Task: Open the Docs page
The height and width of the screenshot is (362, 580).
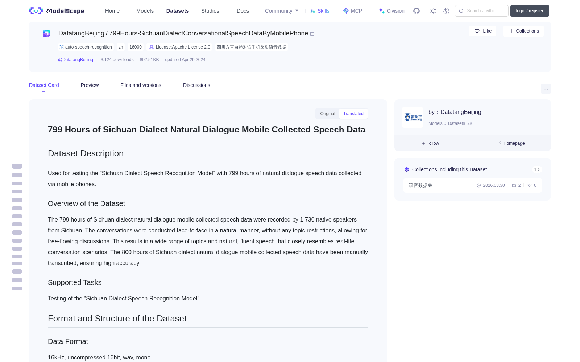Action: click(243, 11)
